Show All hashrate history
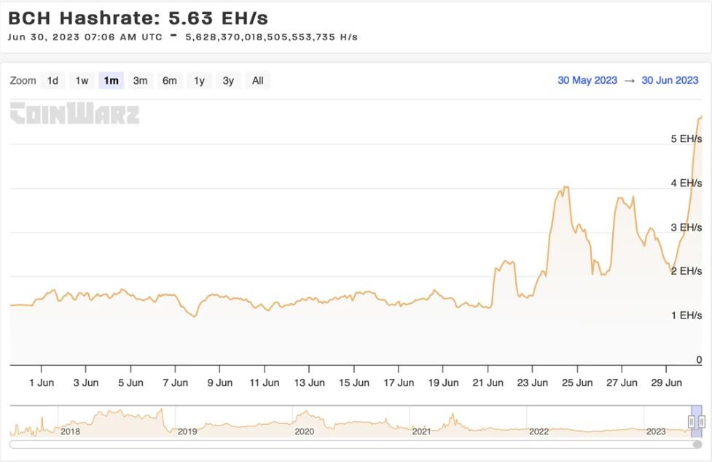The width and height of the screenshot is (712, 462). pos(258,81)
